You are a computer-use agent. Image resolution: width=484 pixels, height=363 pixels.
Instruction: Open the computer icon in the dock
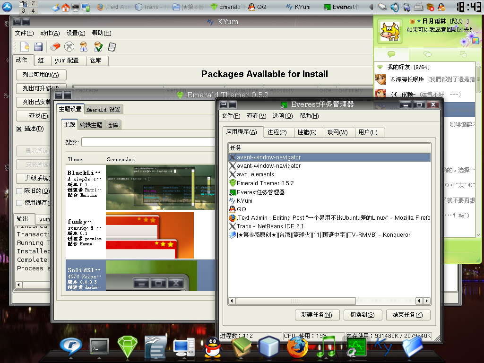(184, 347)
